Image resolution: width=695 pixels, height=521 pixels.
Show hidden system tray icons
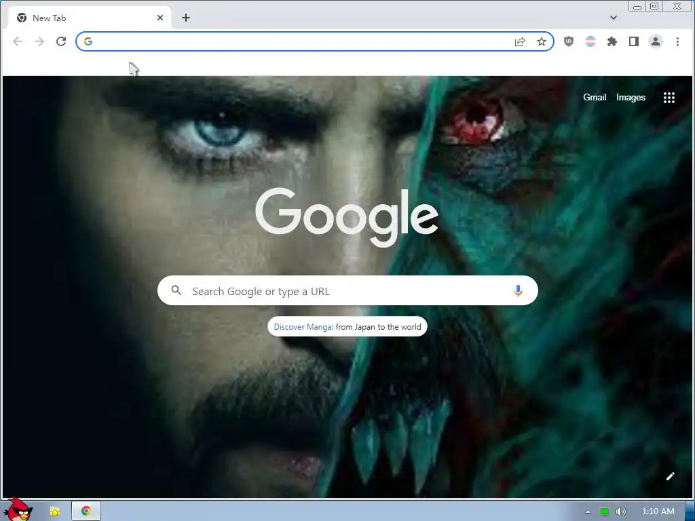coord(588,512)
